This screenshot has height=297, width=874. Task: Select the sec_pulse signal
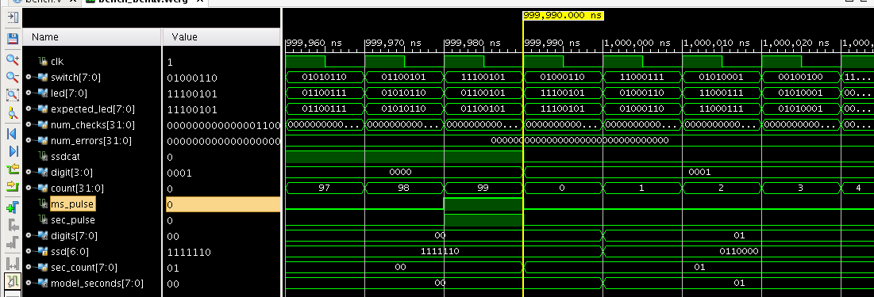[151, 220]
